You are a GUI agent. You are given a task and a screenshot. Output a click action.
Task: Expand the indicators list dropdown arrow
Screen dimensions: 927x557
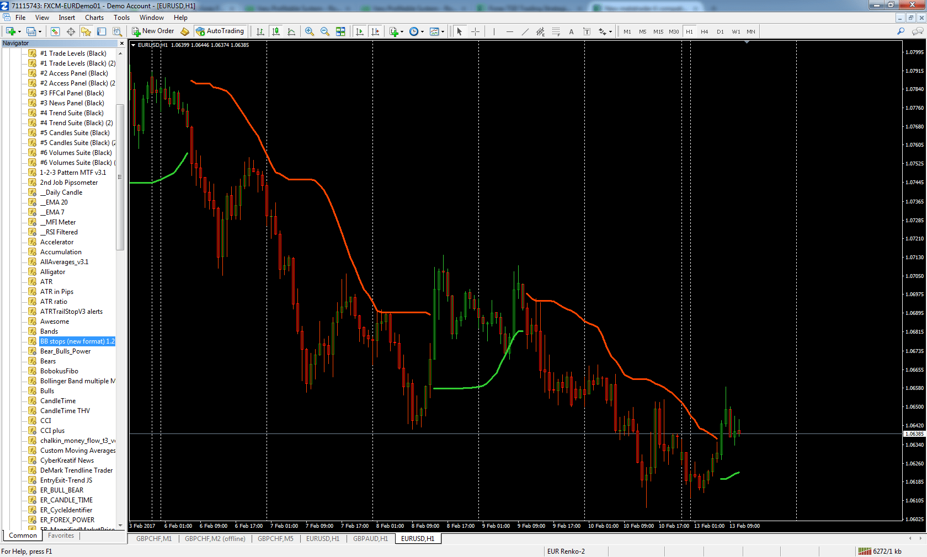402,31
